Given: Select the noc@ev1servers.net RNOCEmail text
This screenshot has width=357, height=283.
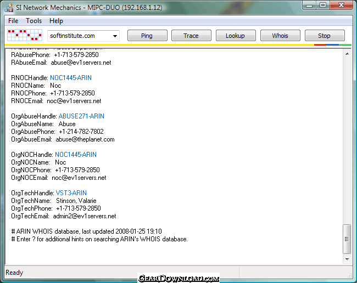Looking at the screenshot, I should pyautogui.click(x=74, y=101).
